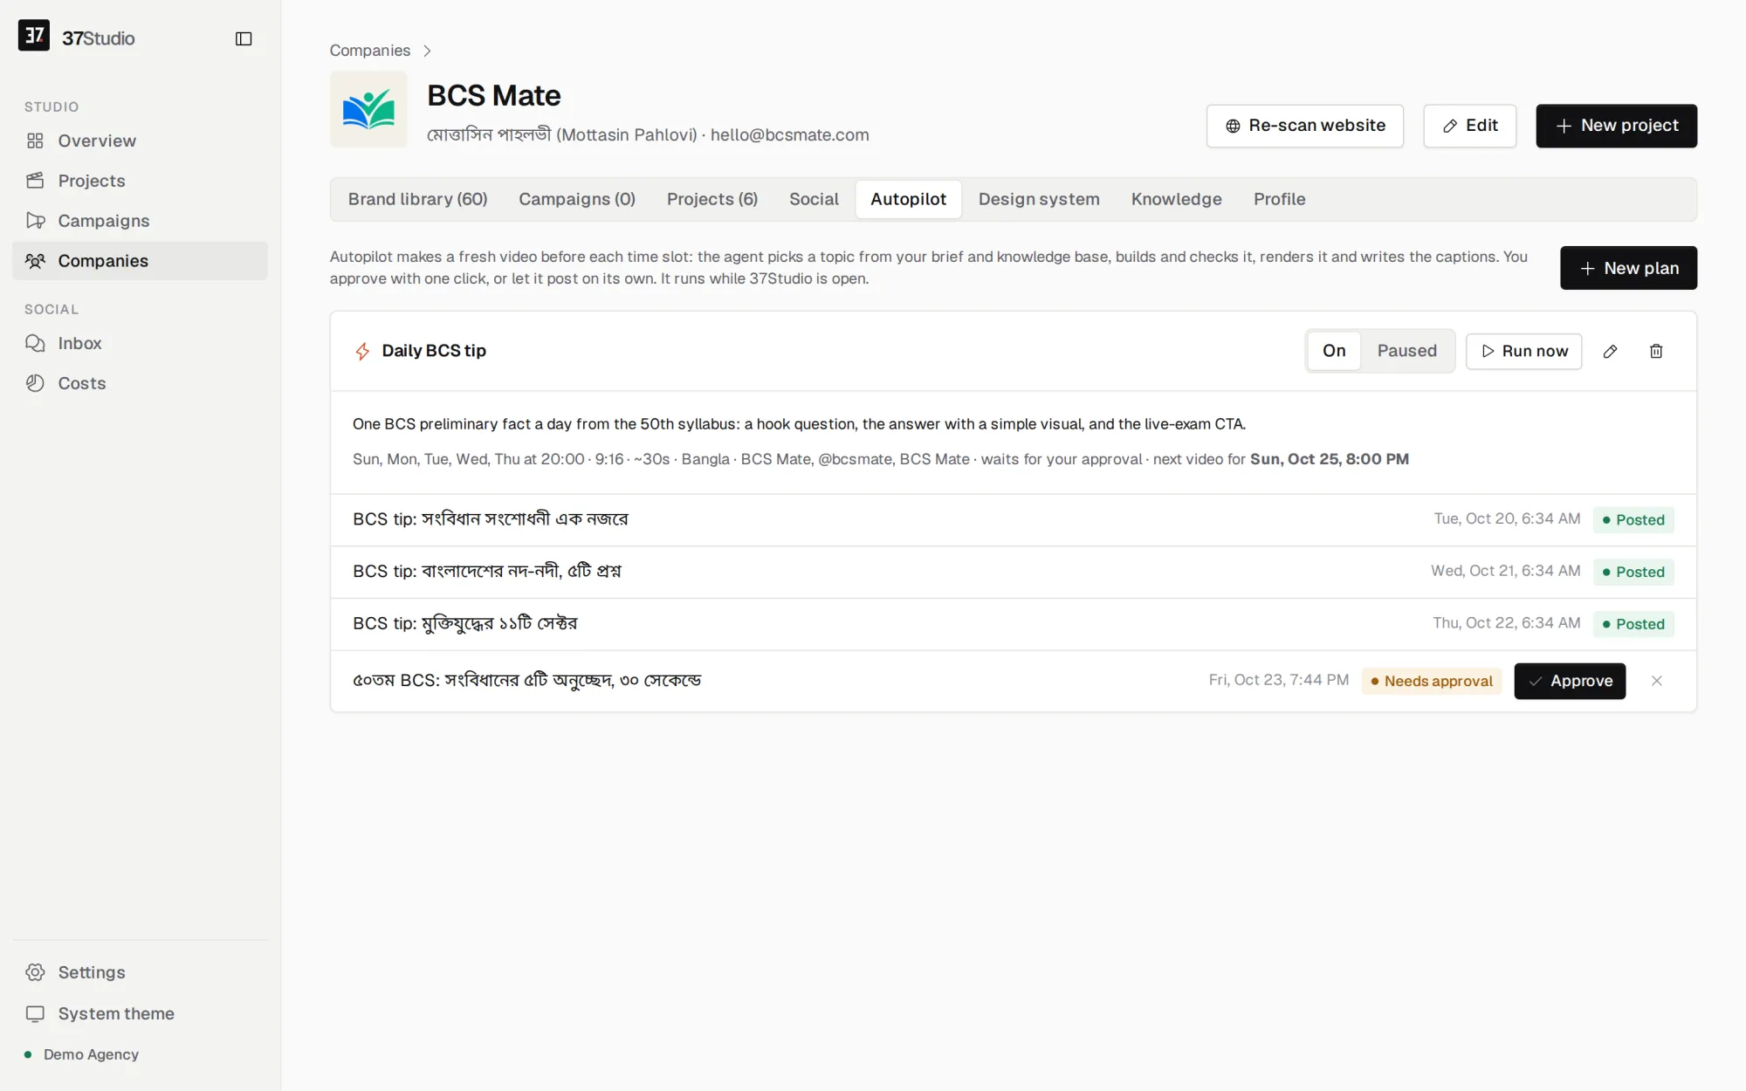Viewport: 1746px width, 1091px height.
Task: Click the Edit company button
Action: [1469, 126]
